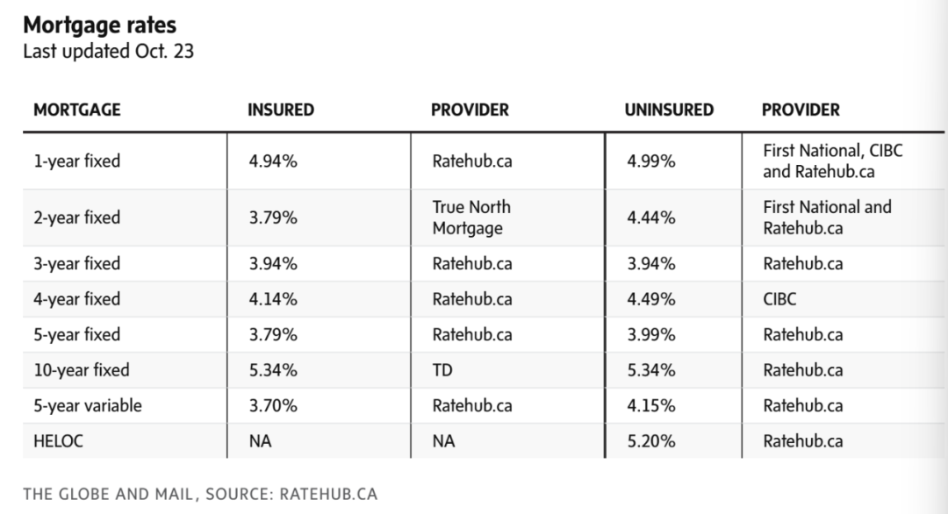Select the HELOC row label

tap(58, 441)
